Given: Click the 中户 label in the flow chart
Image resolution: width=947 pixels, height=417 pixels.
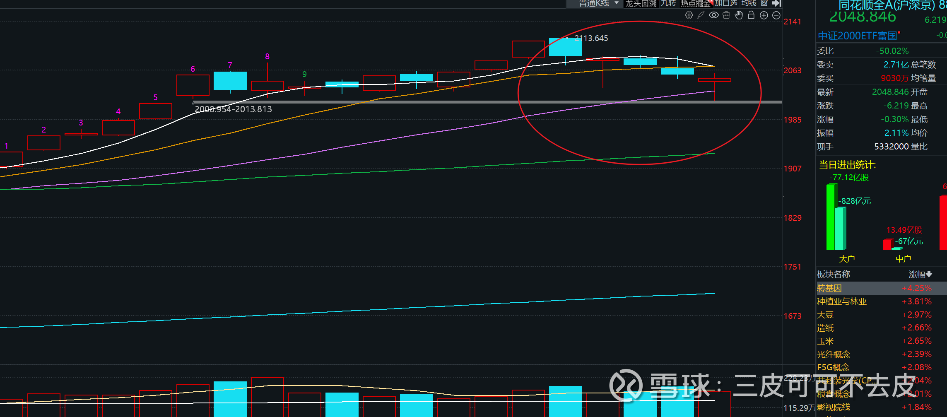Looking at the screenshot, I should [x=903, y=259].
